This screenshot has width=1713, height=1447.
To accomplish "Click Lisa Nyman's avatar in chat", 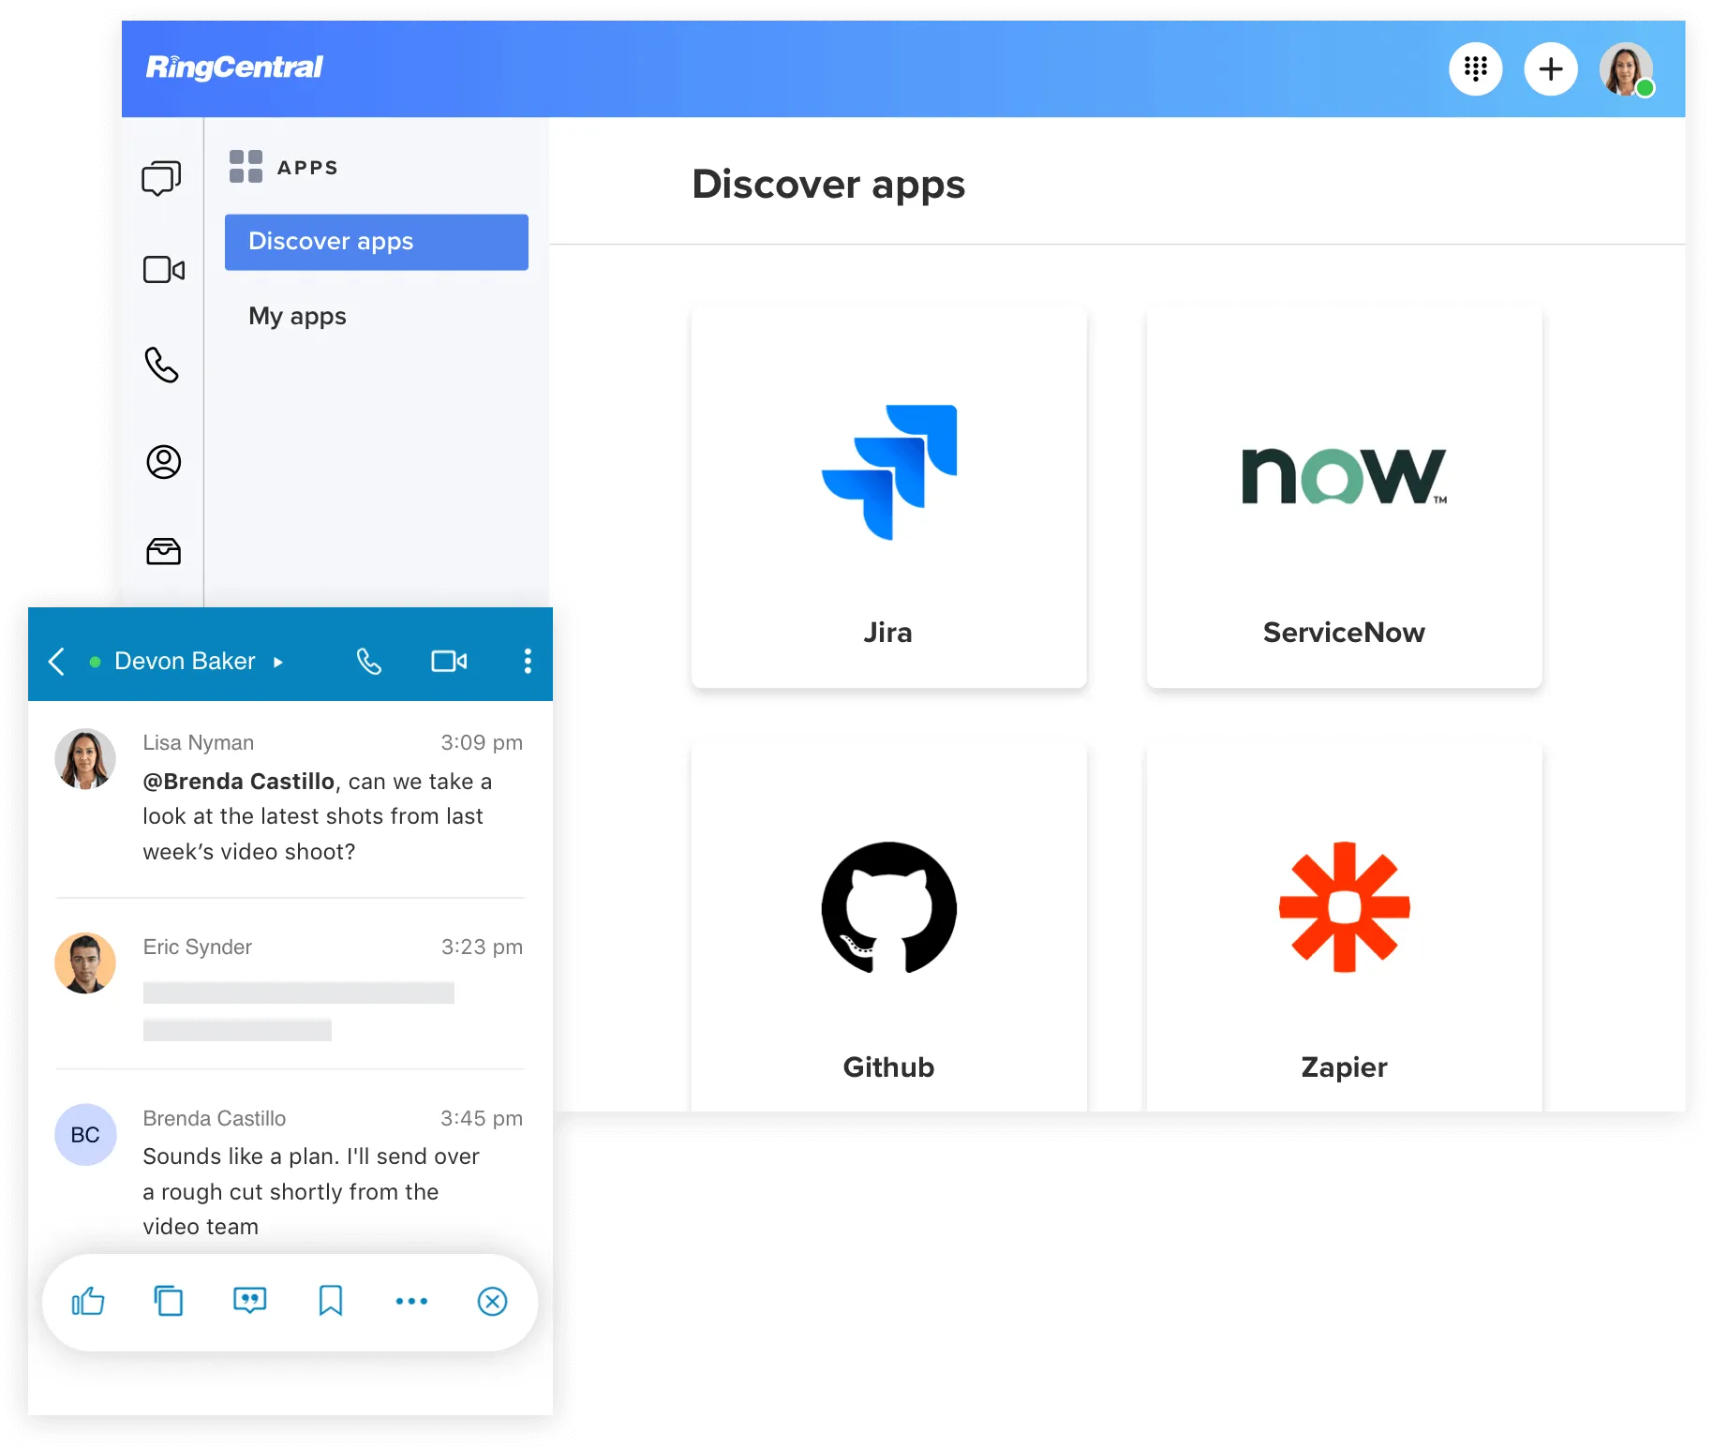I will 85,759.
